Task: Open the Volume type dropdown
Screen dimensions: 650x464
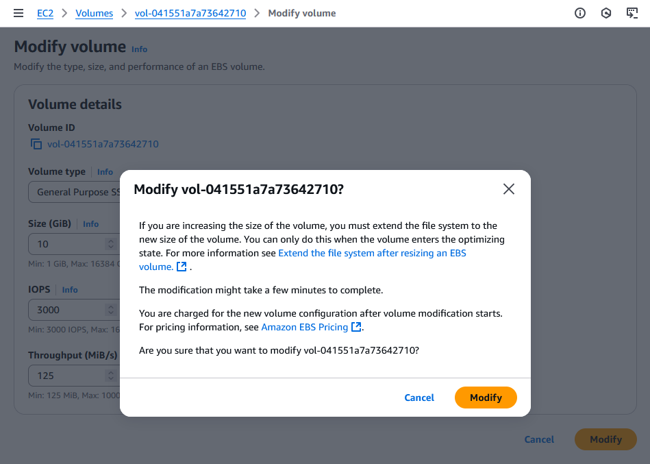Action: coord(74,192)
